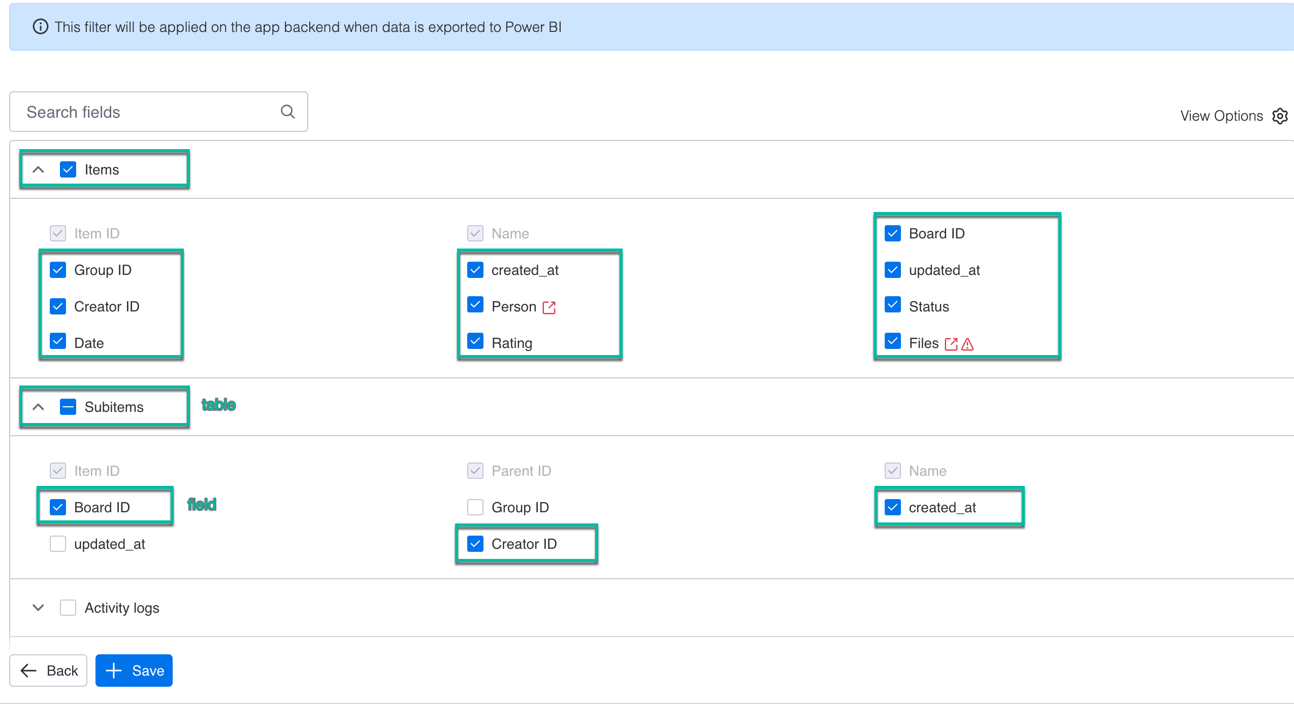Save the field selection with Save button
The height and width of the screenshot is (704, 1294).
[x=134, y=671]
